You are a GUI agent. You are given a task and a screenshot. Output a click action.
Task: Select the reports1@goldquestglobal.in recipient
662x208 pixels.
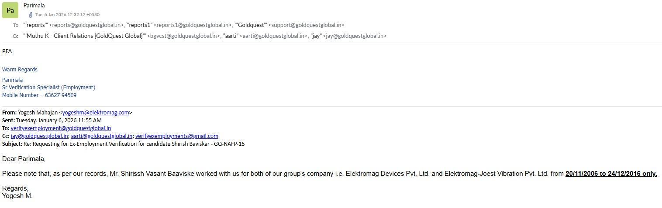pyautogui.click(x=179, y=25)
